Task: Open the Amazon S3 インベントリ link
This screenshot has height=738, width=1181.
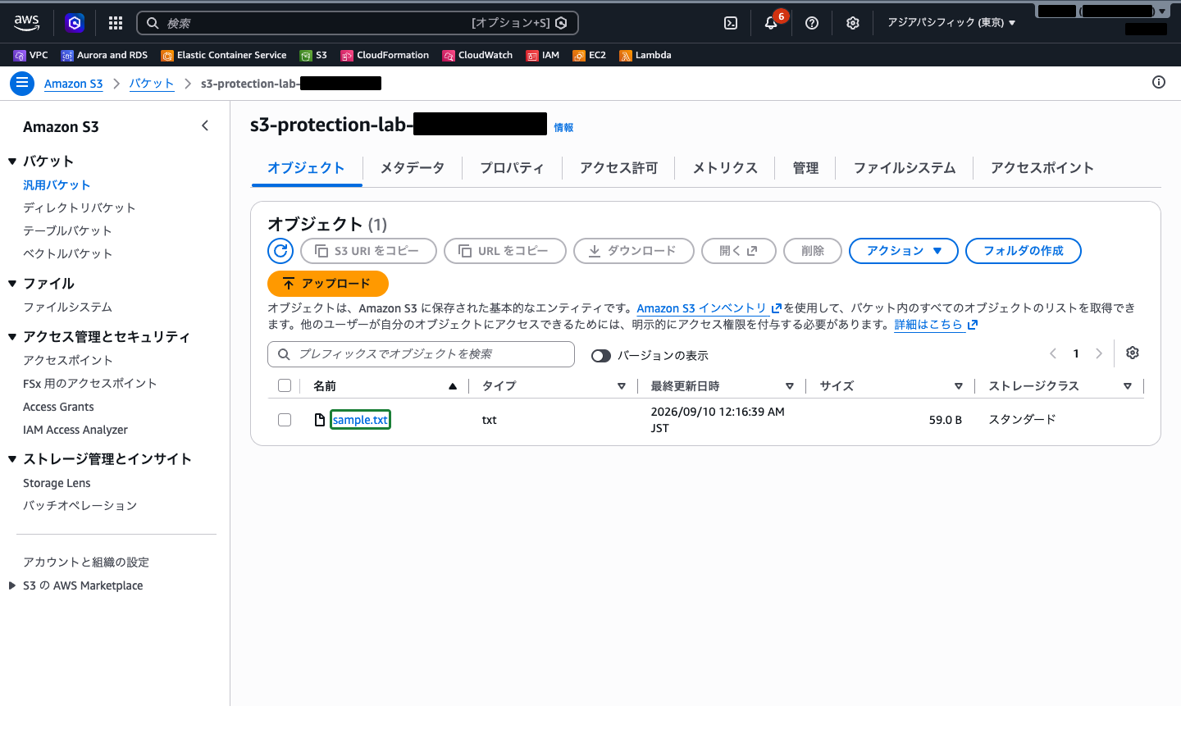Action: tap(709, 308)
